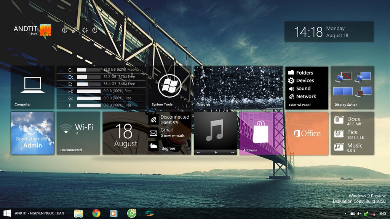This screenshot has height=219, width=390.
Task: Click the music note album art
Action: point(216,131)
